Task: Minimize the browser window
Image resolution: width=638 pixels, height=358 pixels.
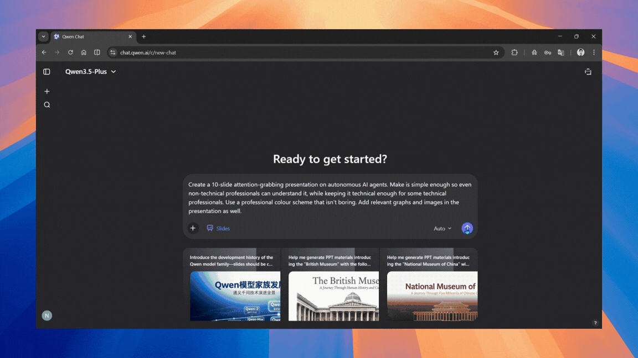Action: [x=560, y=36]
